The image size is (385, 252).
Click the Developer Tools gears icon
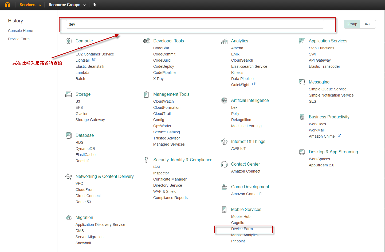[146, 41]
